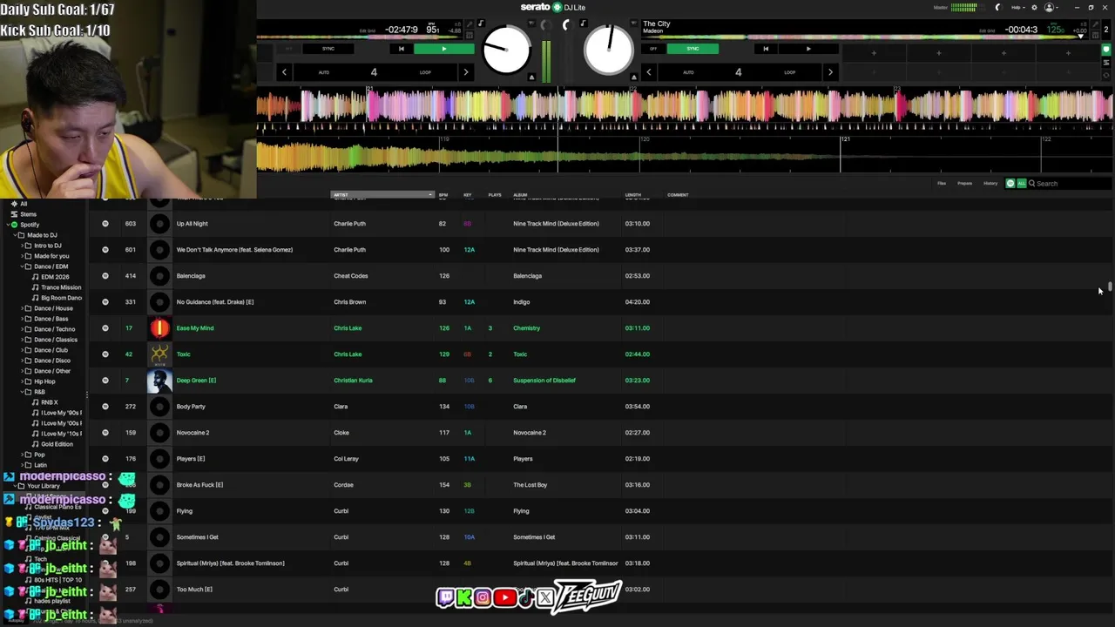This screenshot has width=1115, height=627.
Task: Collapse the Dance / EDM folder
Action: tap(22, 266)
